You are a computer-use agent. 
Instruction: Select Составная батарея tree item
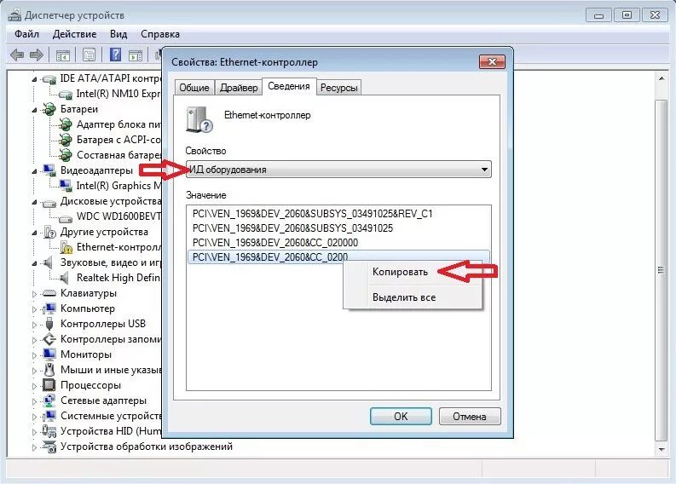coord(118,155)
